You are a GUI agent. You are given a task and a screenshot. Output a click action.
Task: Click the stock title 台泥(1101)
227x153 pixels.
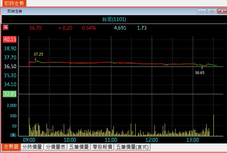pos(114,19)
